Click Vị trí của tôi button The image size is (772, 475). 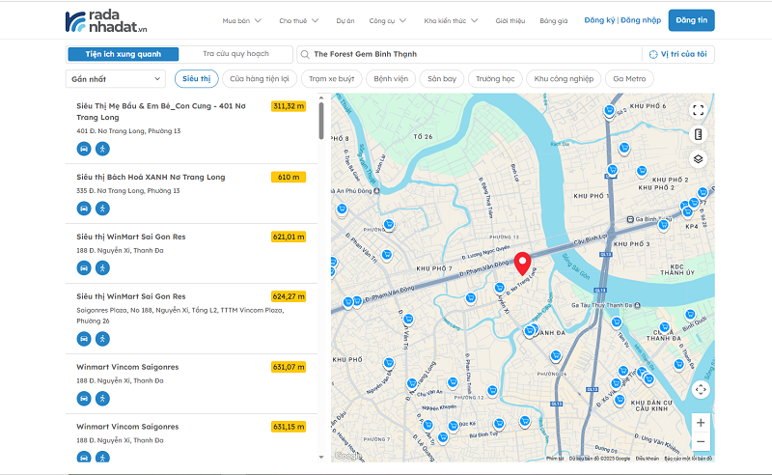[x=678, y=54]
